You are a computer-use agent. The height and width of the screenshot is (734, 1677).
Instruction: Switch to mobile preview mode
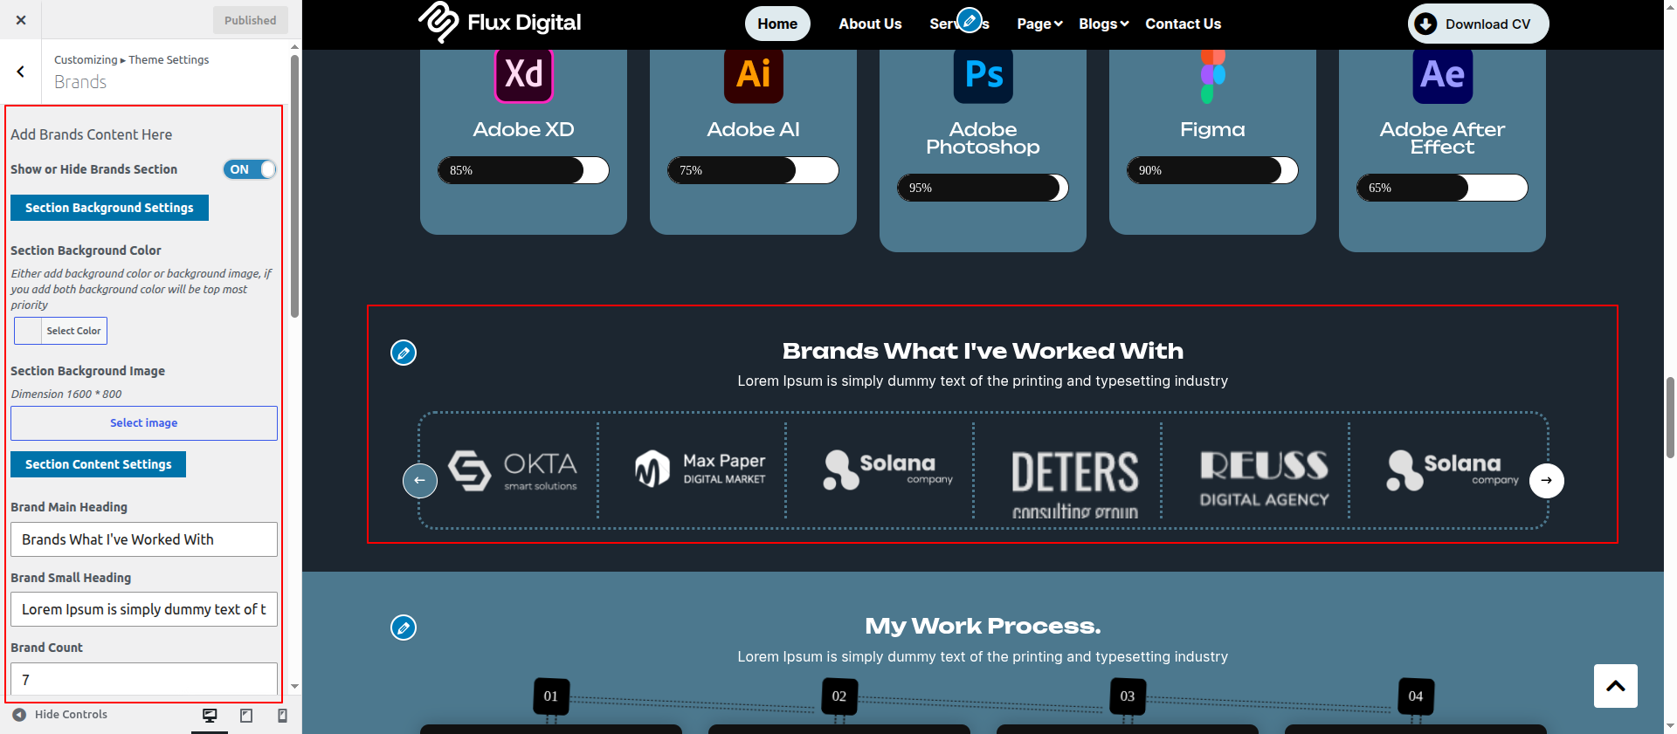(282, 716)
